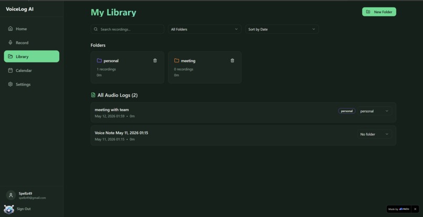Click the Folders section heading

pos(98,45)
